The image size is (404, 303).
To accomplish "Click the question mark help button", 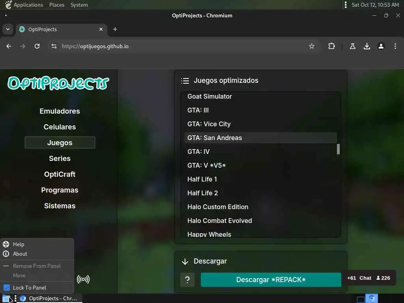I will [x=187, y=280].
